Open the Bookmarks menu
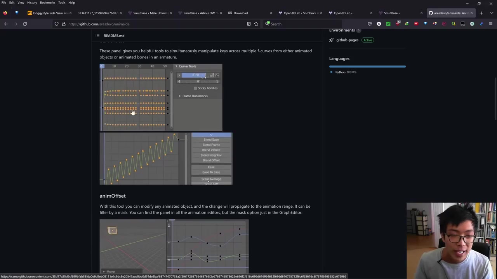This screenshot has height=279, width=497. point(47,3)
